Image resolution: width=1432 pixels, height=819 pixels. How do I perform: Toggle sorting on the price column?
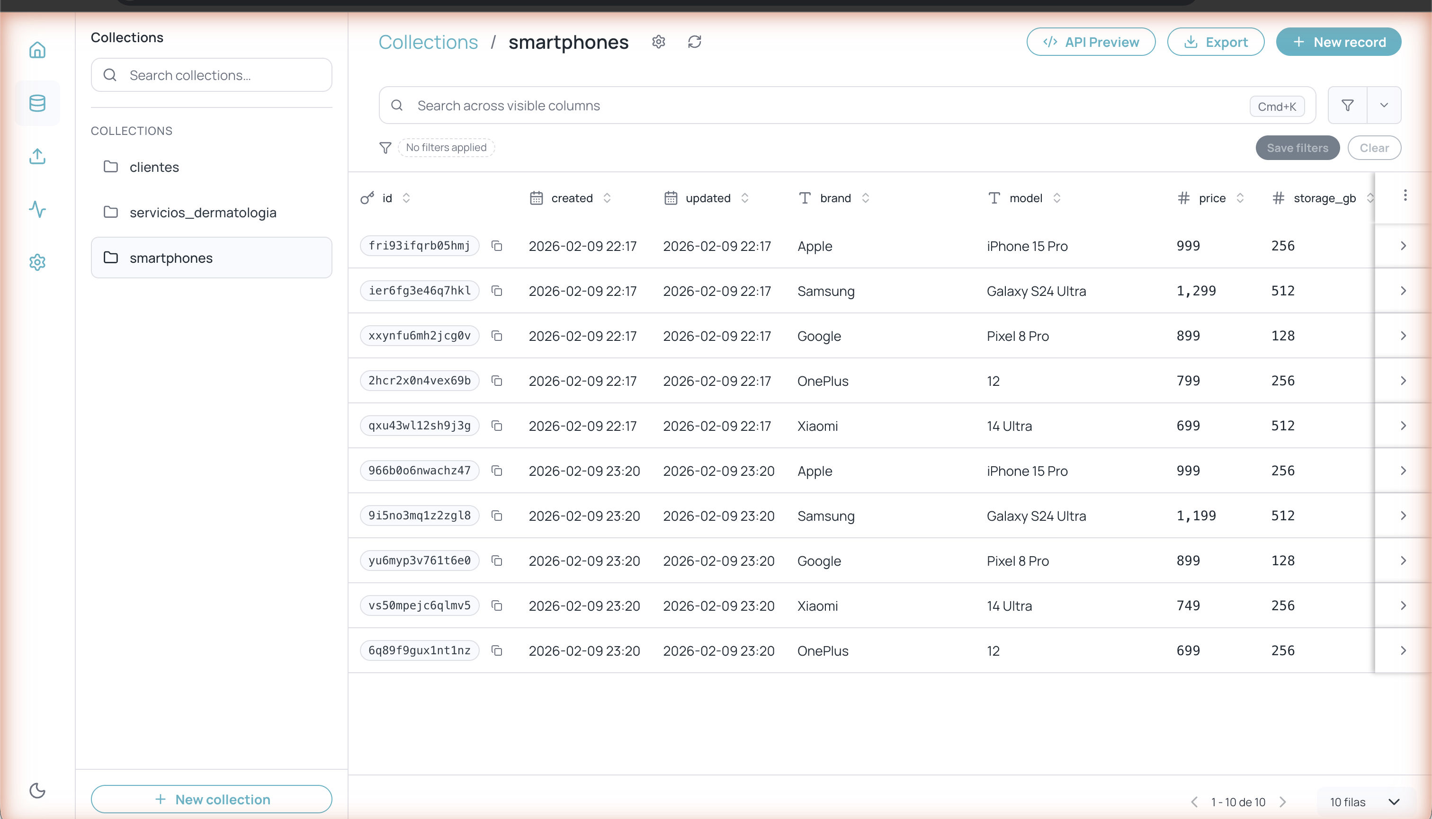1241,198
